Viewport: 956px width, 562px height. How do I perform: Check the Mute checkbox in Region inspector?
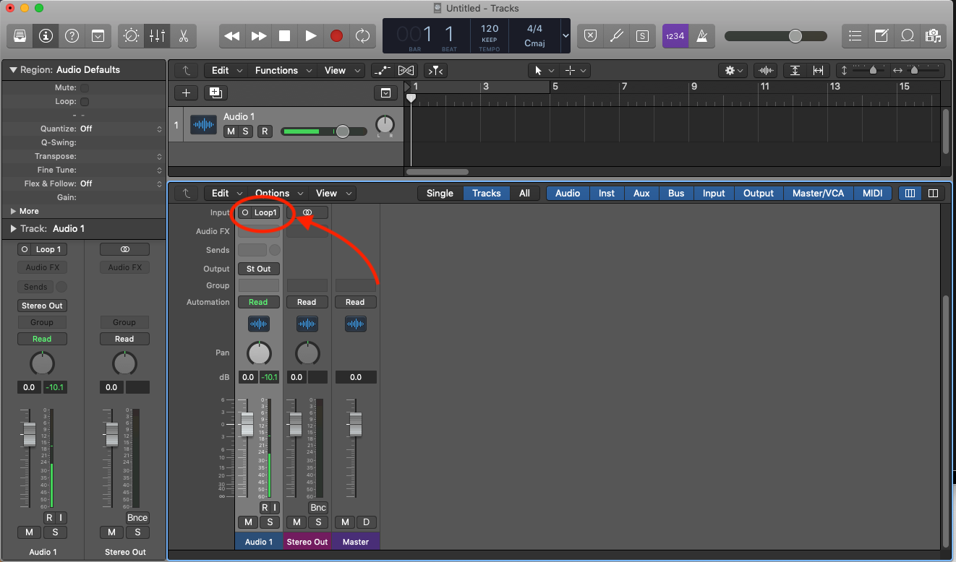coord(85,87)
